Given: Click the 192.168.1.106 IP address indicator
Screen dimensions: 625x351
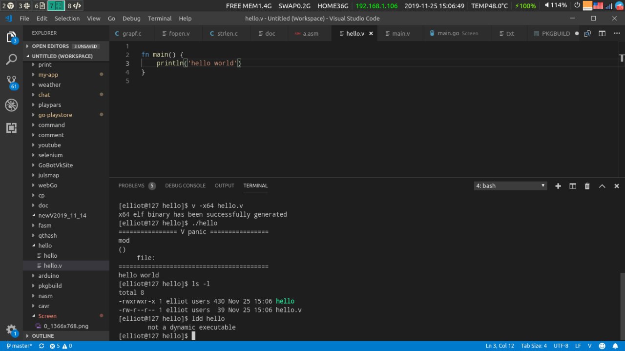Looking at the screenshot, I should coord(376,6).
